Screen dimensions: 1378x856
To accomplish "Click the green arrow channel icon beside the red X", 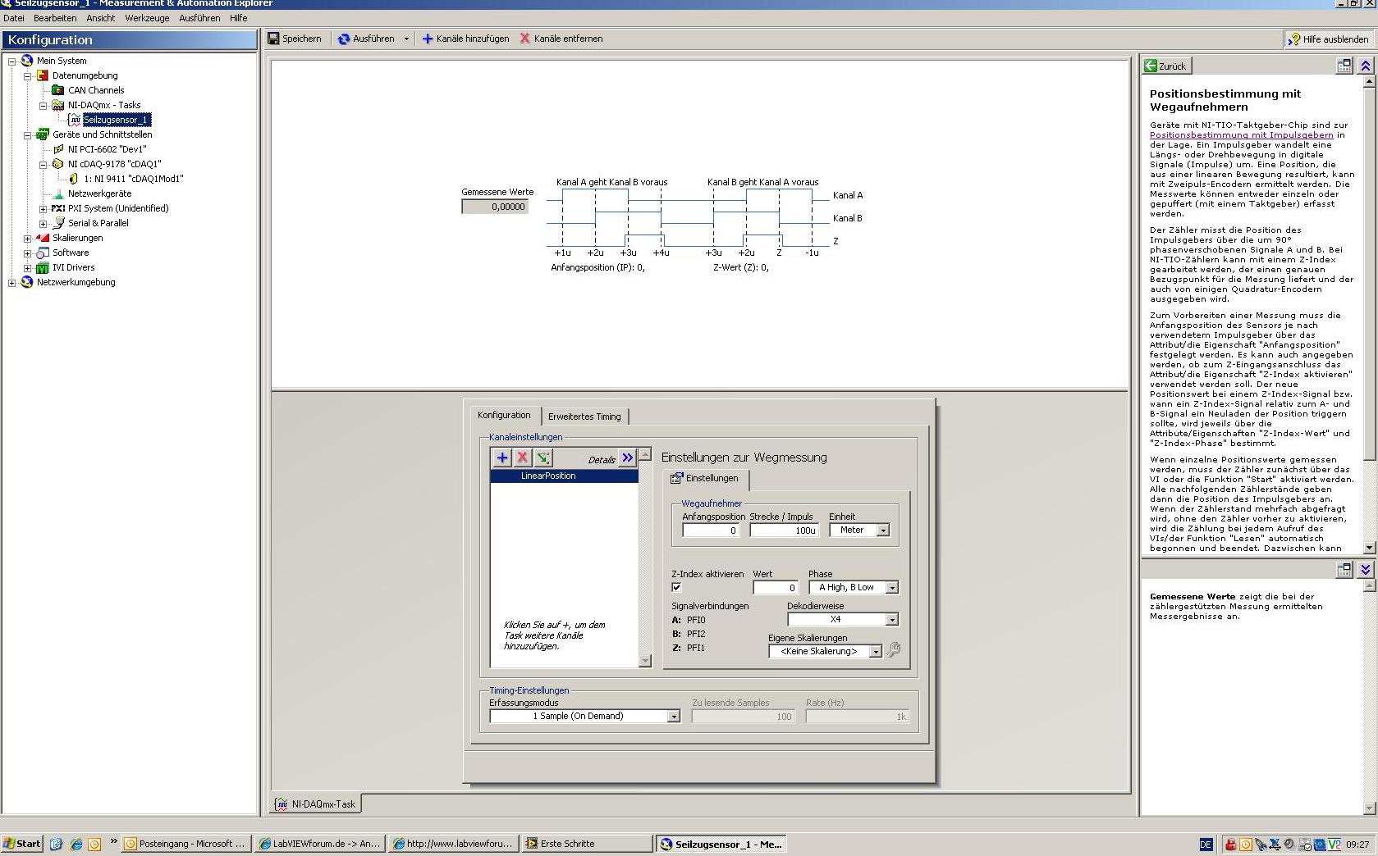I will click(543, 458).
